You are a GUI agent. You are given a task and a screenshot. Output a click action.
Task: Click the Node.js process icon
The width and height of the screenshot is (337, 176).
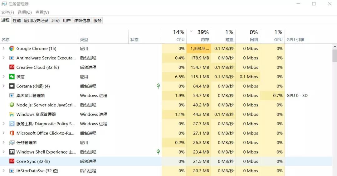[12, 105]
